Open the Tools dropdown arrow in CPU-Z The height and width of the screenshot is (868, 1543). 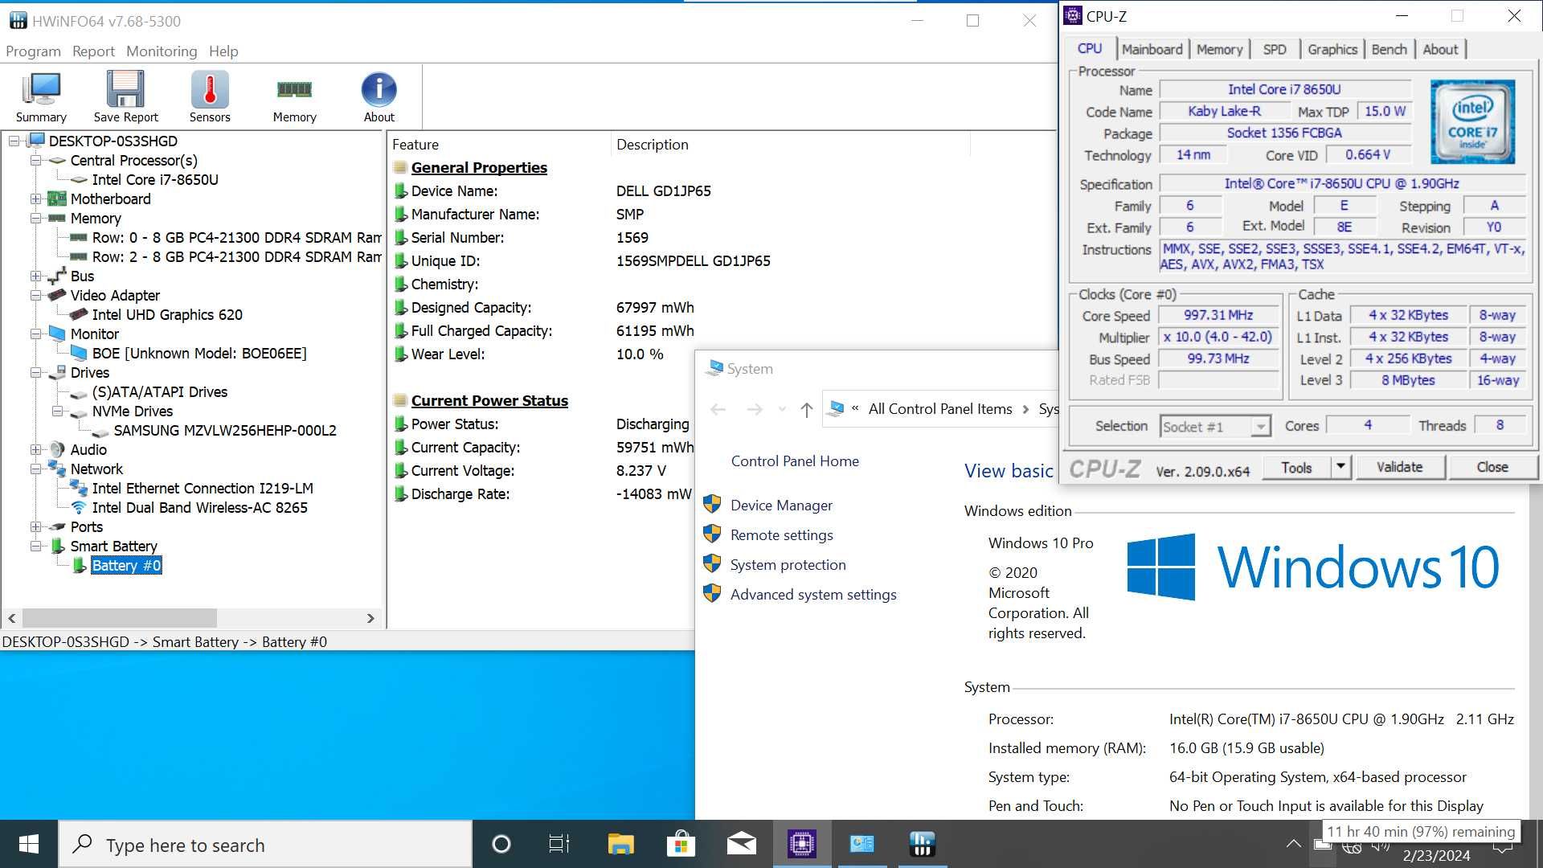[x=1340, y=467]
